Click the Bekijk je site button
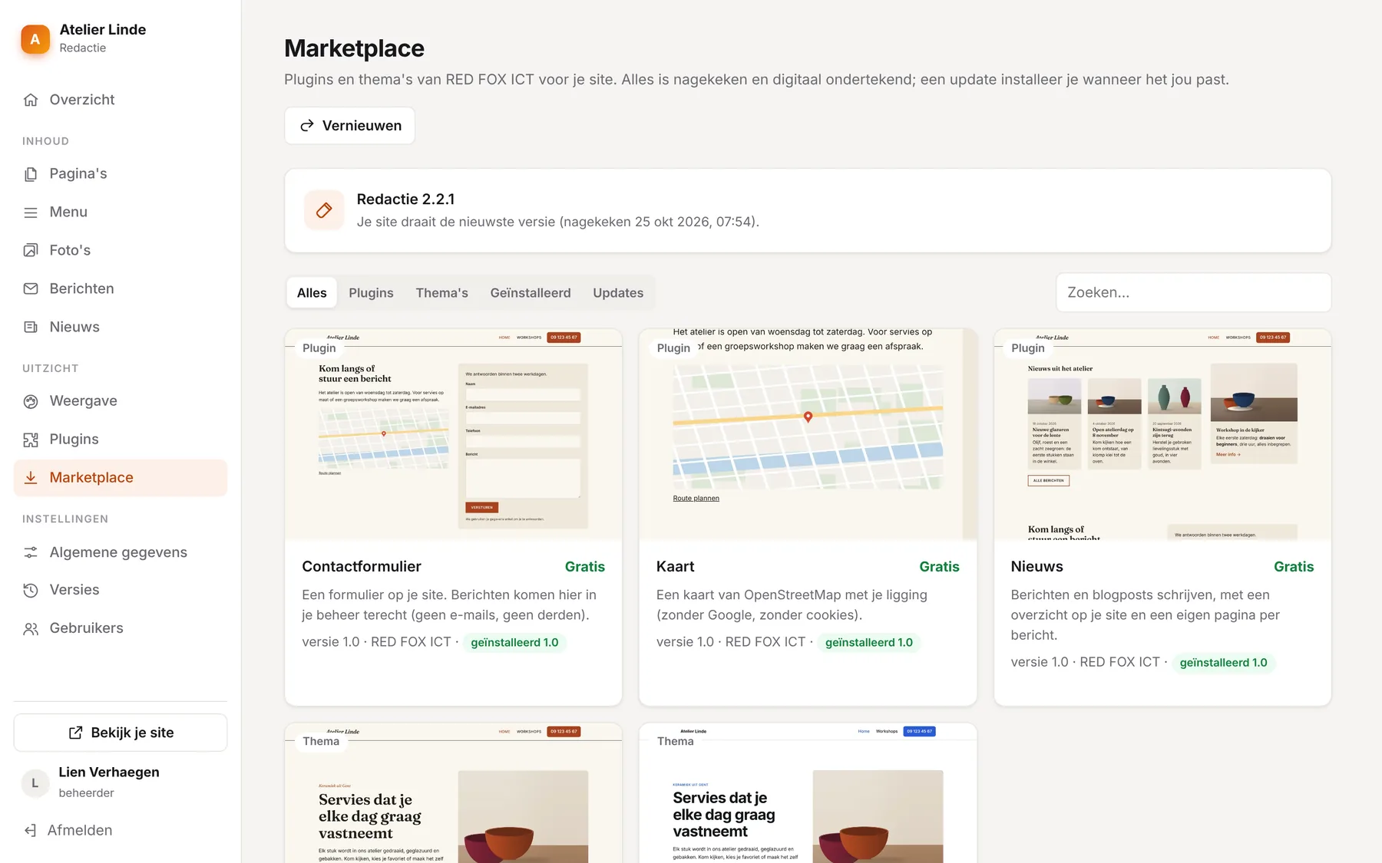 tap(121, 733)
